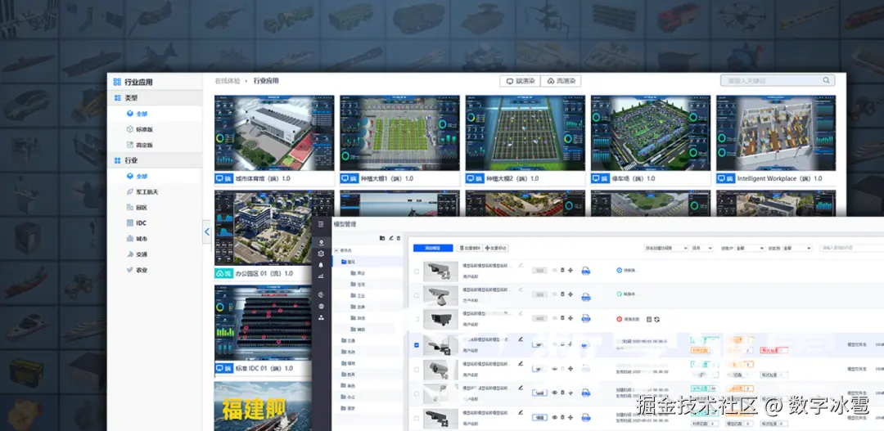The height and width of the screenshot is (431, 884).
Task: Select the 工业 subfolder in the model tree
Action: coord(358,296)
